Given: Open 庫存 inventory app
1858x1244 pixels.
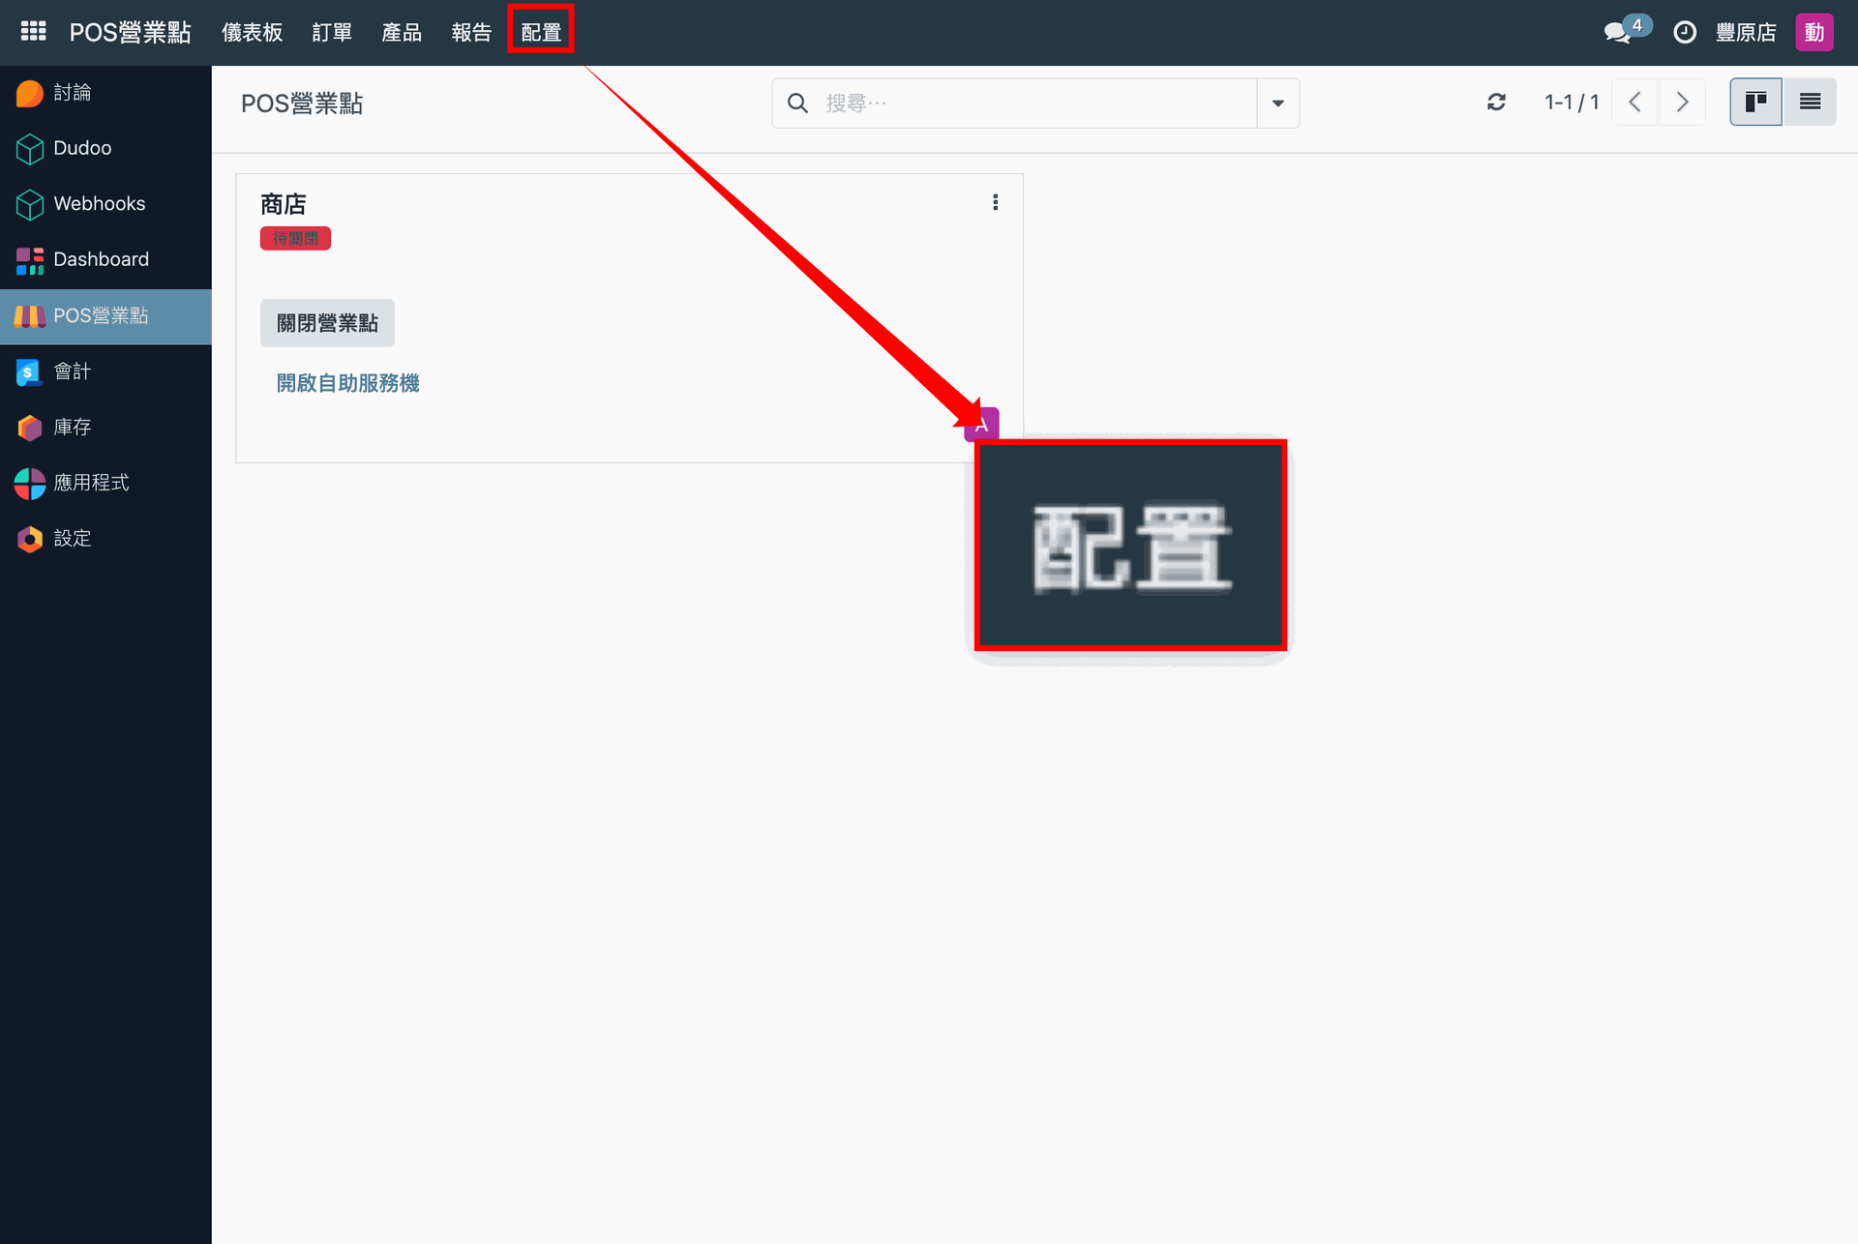Looking at the screenshot, I should (x=105, y=428).
